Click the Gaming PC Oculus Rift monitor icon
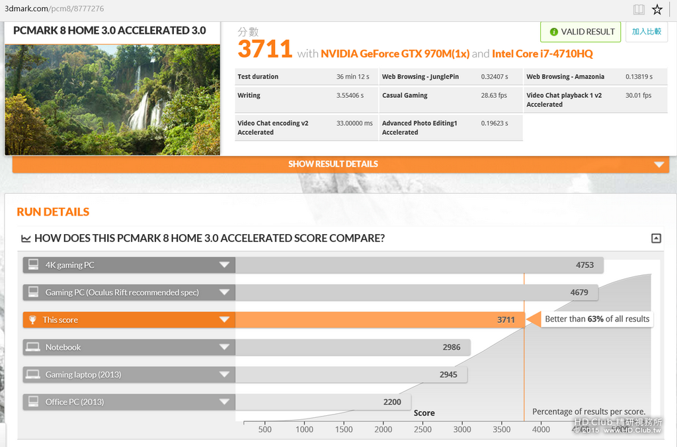This screenshot has width=677, height=447. pos(33,292)
